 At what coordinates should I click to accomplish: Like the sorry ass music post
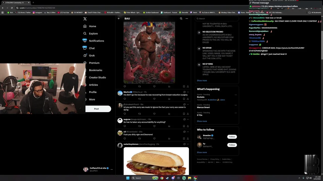154,114
